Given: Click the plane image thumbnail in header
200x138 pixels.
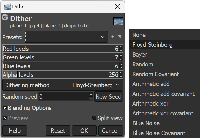Looking at the screenshot, I should [118, 21].
